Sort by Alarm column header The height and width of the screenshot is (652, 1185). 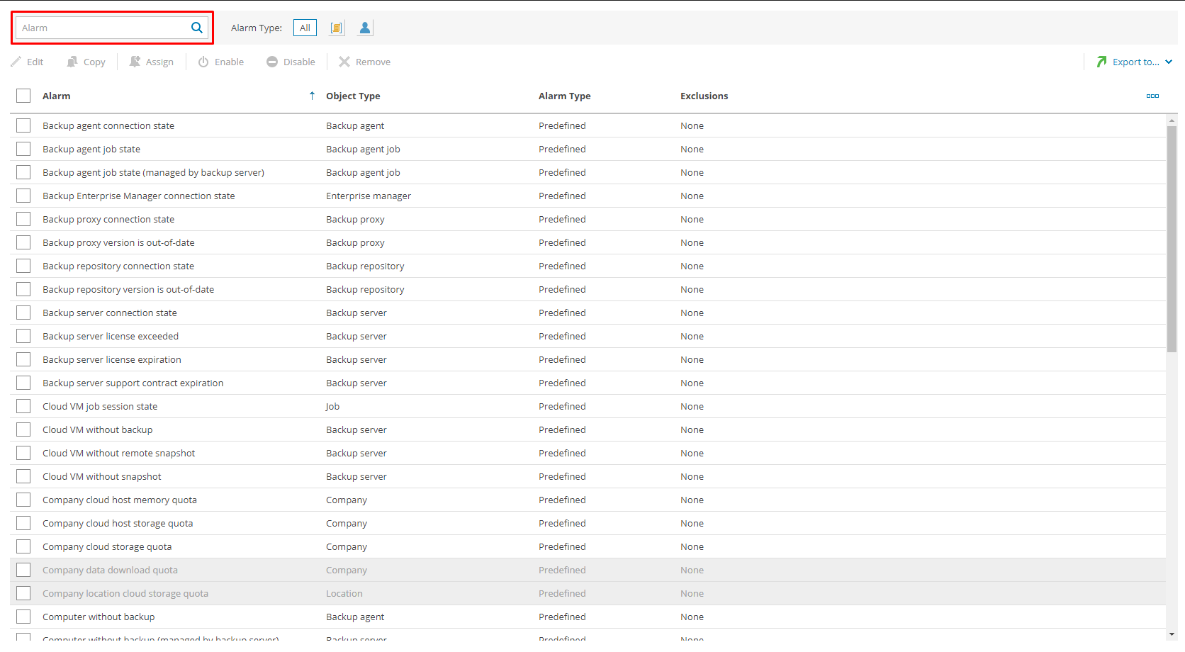click(56, 96)
